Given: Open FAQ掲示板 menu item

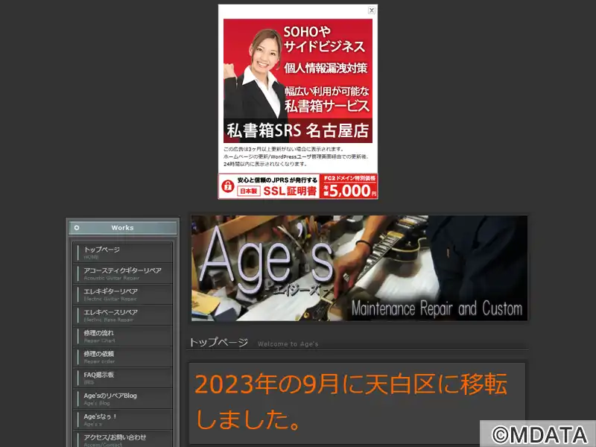Looking at the screenshot, I should pos(122,378).
